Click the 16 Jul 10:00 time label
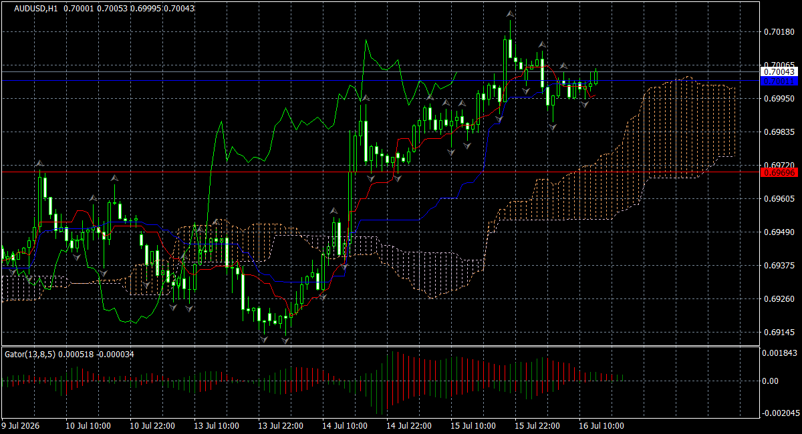Viewport: 802px width, 434px height. [x=601, y=425]
